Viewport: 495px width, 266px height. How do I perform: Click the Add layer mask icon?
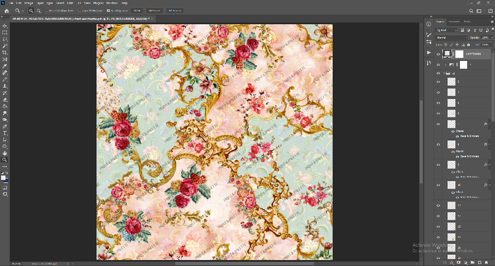tap(459, 262)
